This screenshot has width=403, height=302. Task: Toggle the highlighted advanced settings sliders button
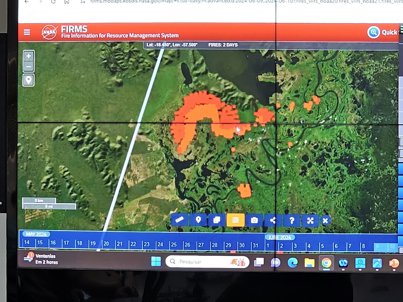pos(236,220)
